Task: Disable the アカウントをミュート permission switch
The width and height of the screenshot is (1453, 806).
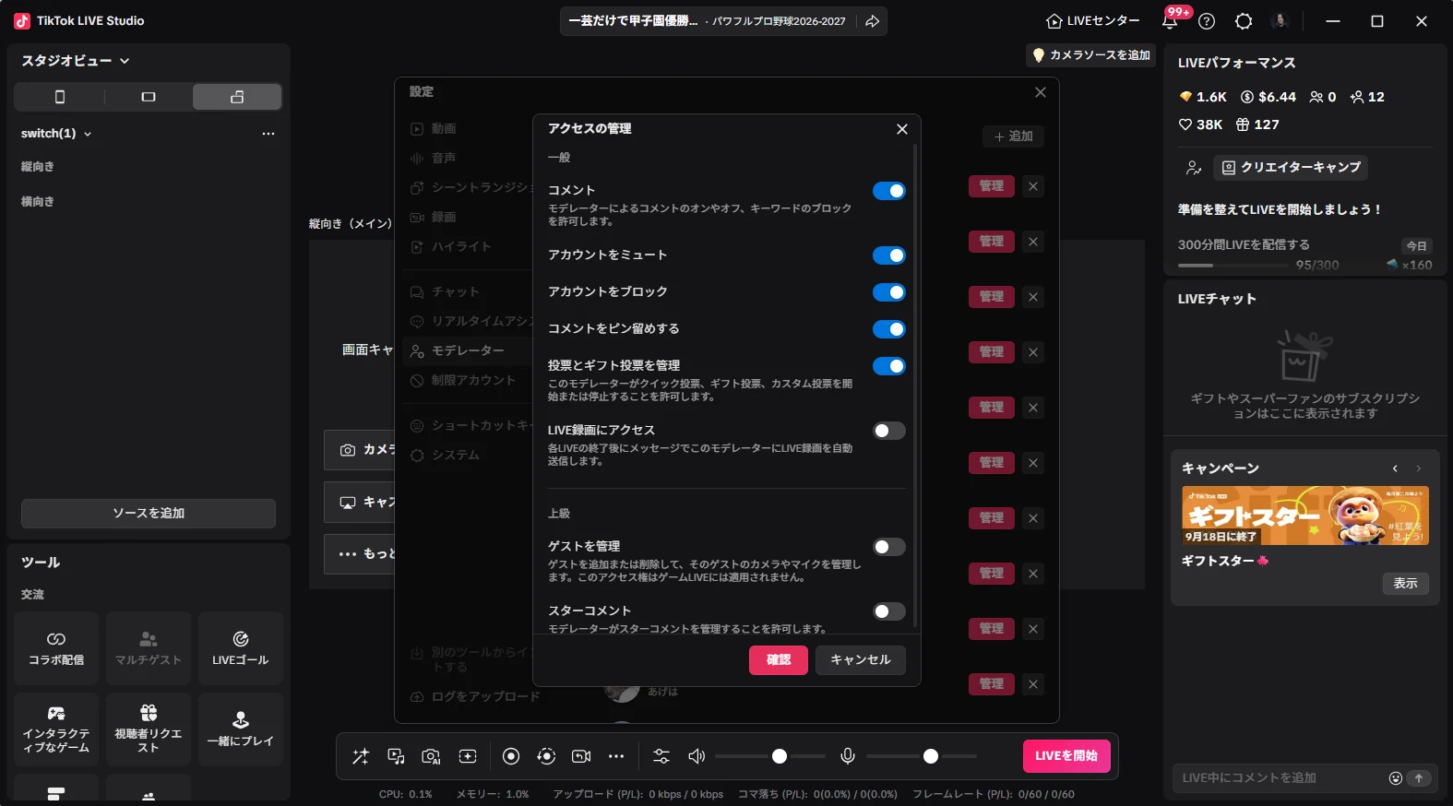Action: (x=889, y=255)
